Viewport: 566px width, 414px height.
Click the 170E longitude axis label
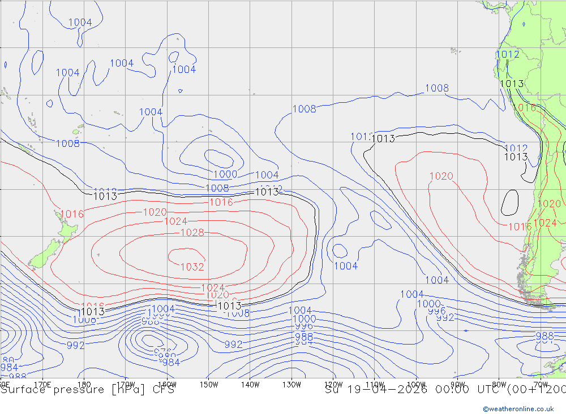click(x=42, y=385)
